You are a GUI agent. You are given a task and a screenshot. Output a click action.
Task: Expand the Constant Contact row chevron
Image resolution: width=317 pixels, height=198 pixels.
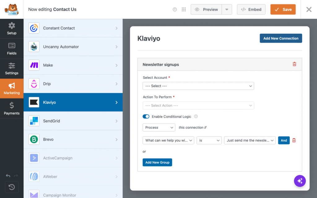pos(116,28)
